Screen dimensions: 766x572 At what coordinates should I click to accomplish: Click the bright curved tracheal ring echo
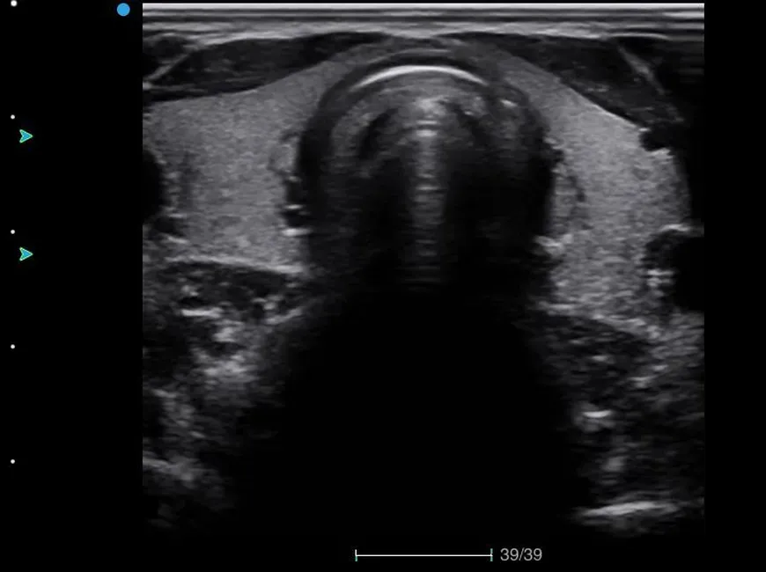click(x=421, y=72)
